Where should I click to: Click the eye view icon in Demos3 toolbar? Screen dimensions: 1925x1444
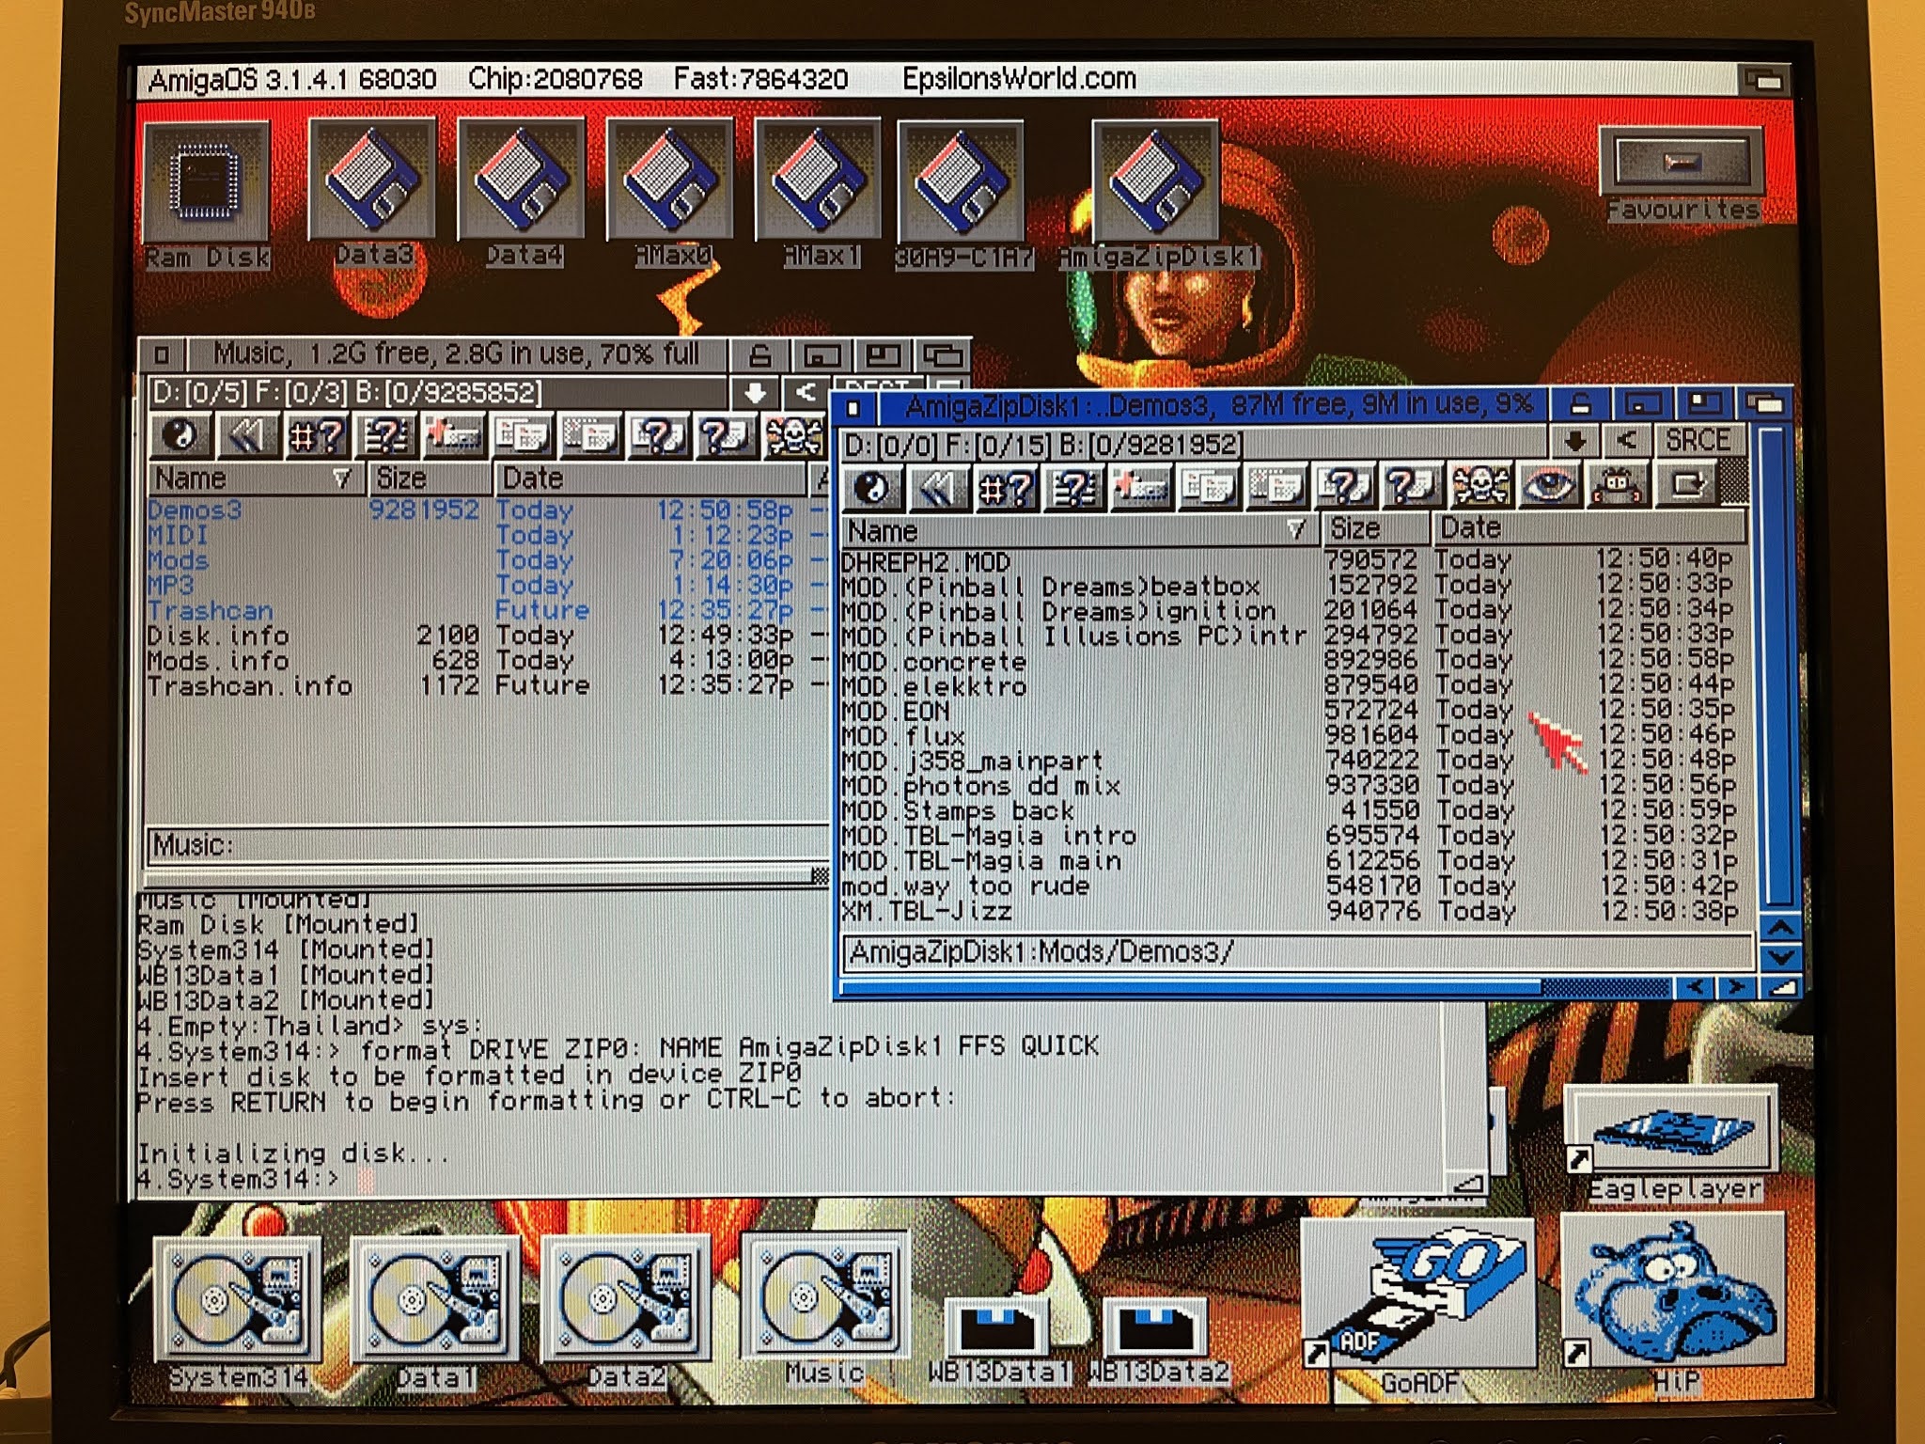(x=1548, y=486)
